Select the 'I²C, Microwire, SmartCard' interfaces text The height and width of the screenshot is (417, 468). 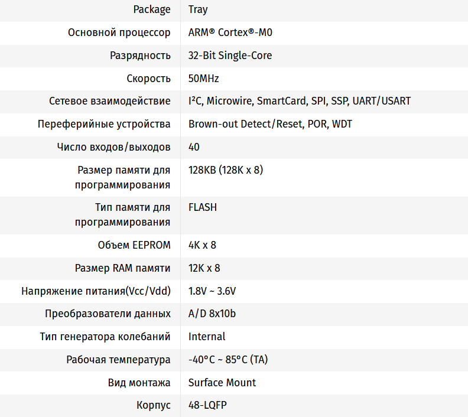click(246, 101)
